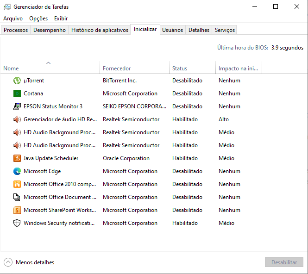Select the Cortana entry name
The image size is (308, 274).
(x=33, y=93)
